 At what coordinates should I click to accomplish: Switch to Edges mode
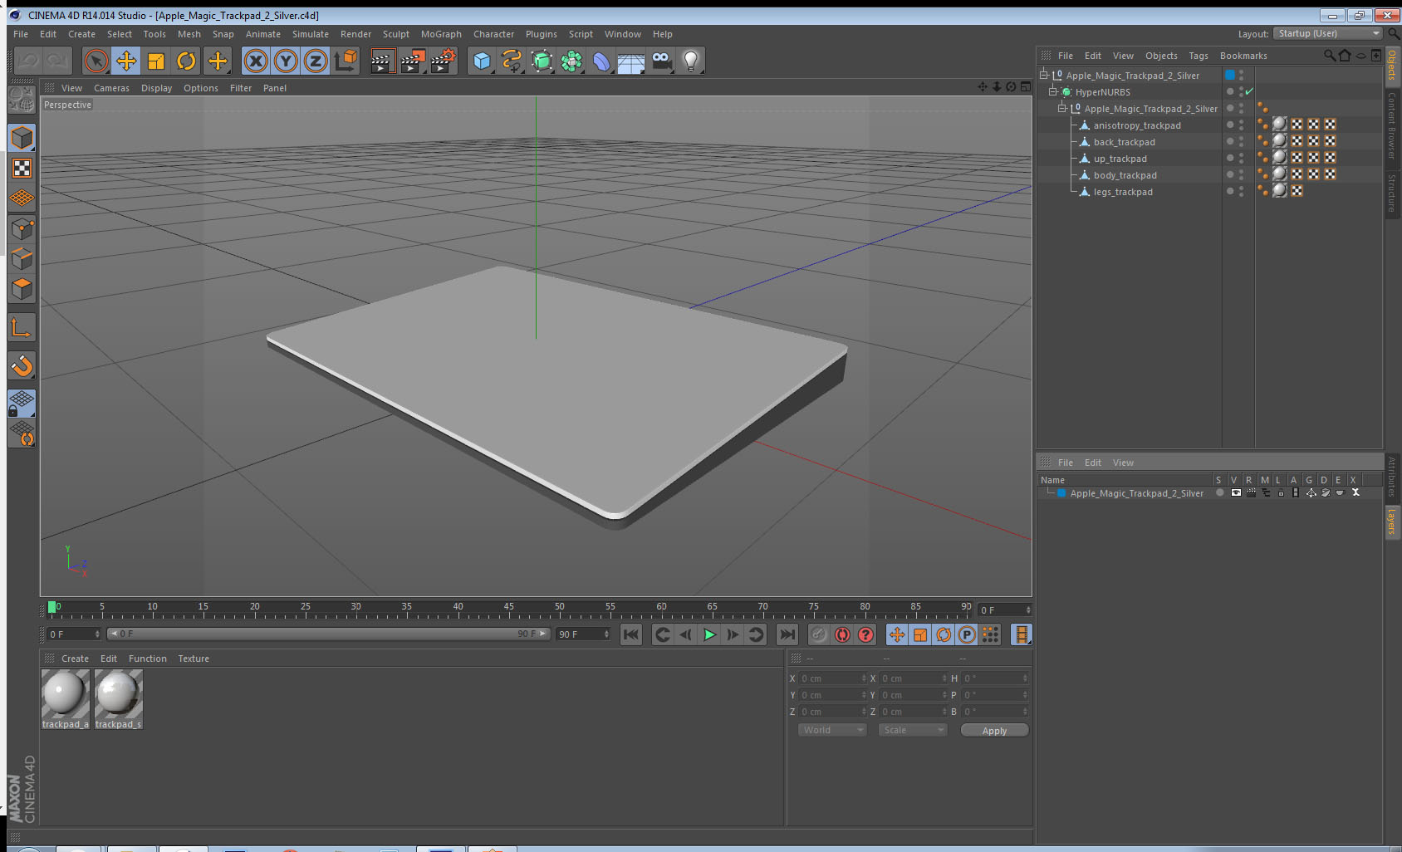[x=22, y=258]
